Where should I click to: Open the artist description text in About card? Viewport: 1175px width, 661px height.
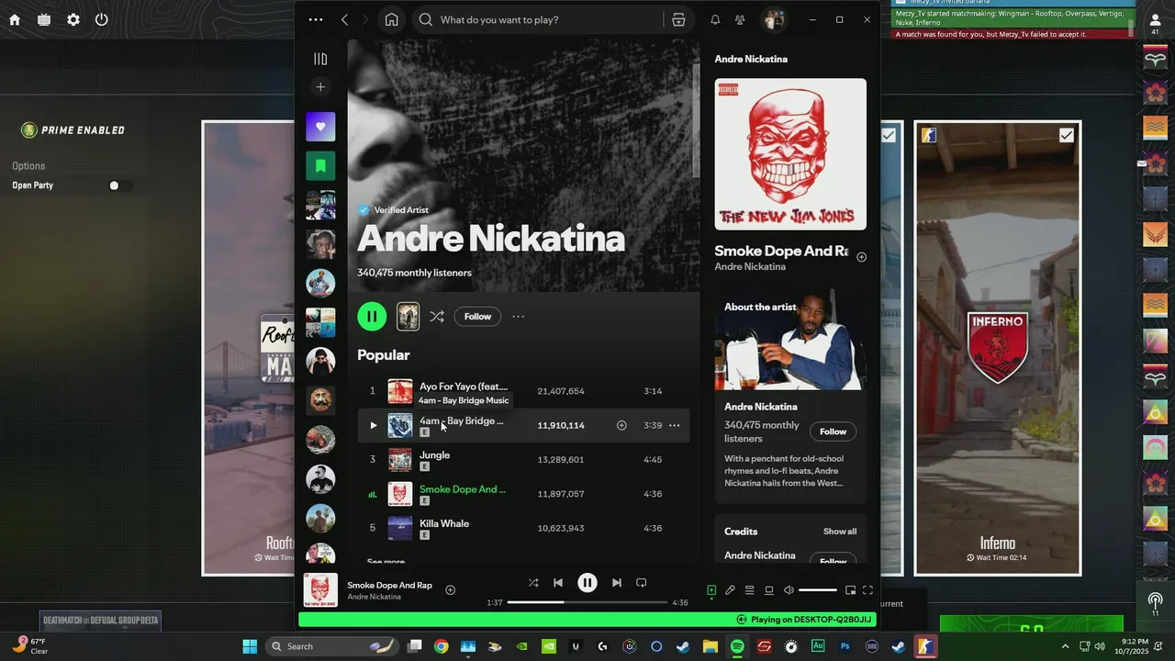point(784,471)
